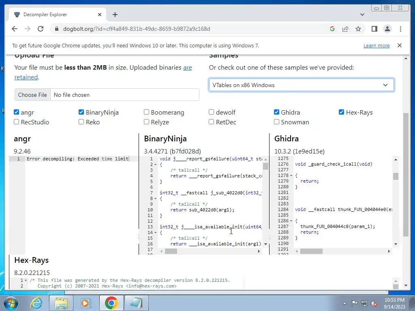The height and width of the screenshot is (311, 415).
Task: Click Ghidra vertical scrollbar thumb
Action: (396, 176)
